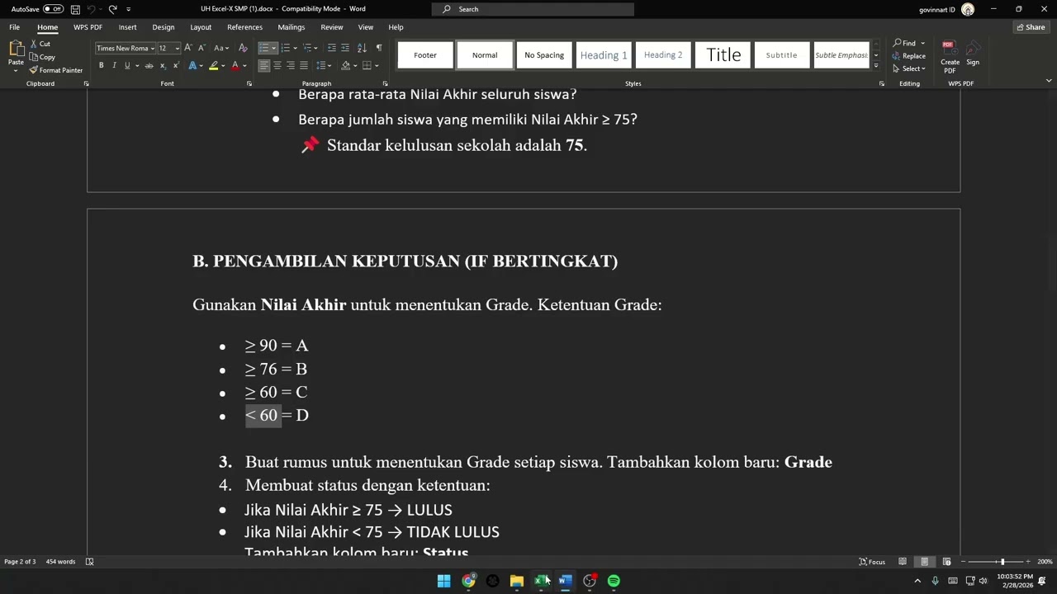Toggle bold formatting
Viewport: 1057px width, 594px height.
tap(102, 65)
